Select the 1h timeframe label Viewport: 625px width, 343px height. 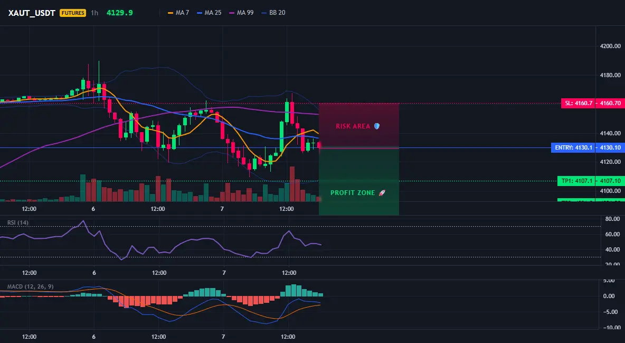pos(94,13)
